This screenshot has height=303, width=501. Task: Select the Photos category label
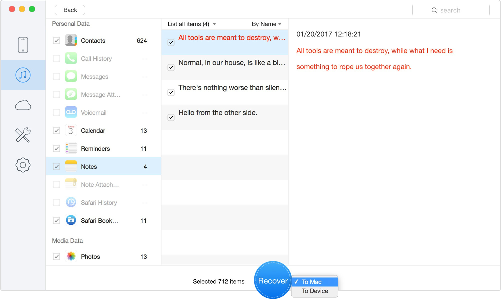[90, 257]
